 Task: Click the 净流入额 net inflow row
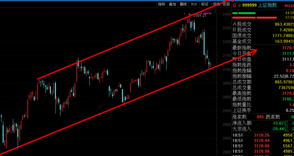coord(263,123)
